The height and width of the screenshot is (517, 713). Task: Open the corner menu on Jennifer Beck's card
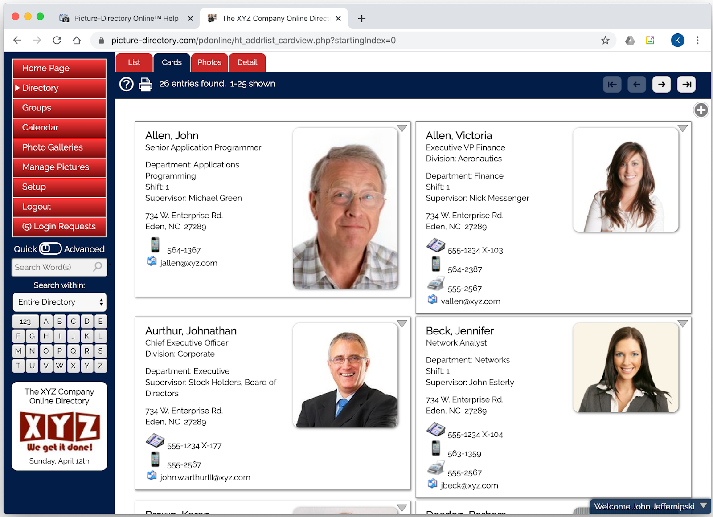tap(683, 324)
